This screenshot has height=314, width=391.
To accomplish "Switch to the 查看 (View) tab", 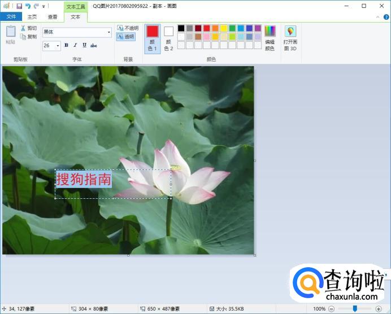I will 53,17.
